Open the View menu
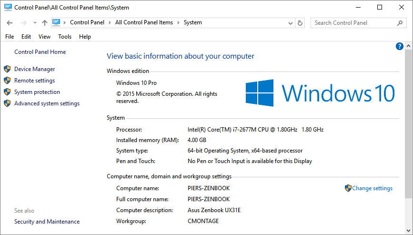The height and width of the screenshot is (235, 413). 44,37
